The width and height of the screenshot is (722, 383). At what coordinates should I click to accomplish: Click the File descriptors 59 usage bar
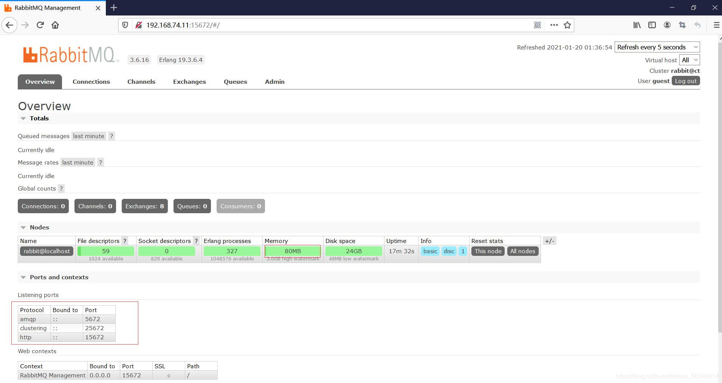tap(106, 251)
